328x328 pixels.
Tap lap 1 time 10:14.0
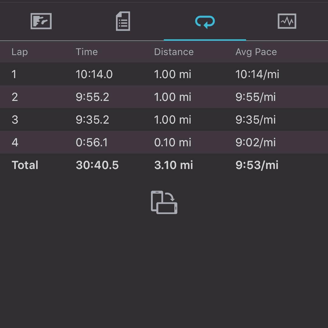click(94, 74)
